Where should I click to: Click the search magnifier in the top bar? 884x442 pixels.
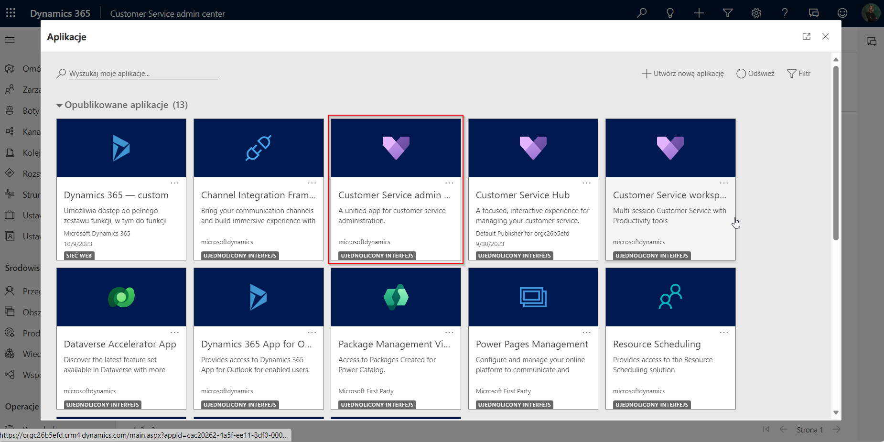point(642,13)
